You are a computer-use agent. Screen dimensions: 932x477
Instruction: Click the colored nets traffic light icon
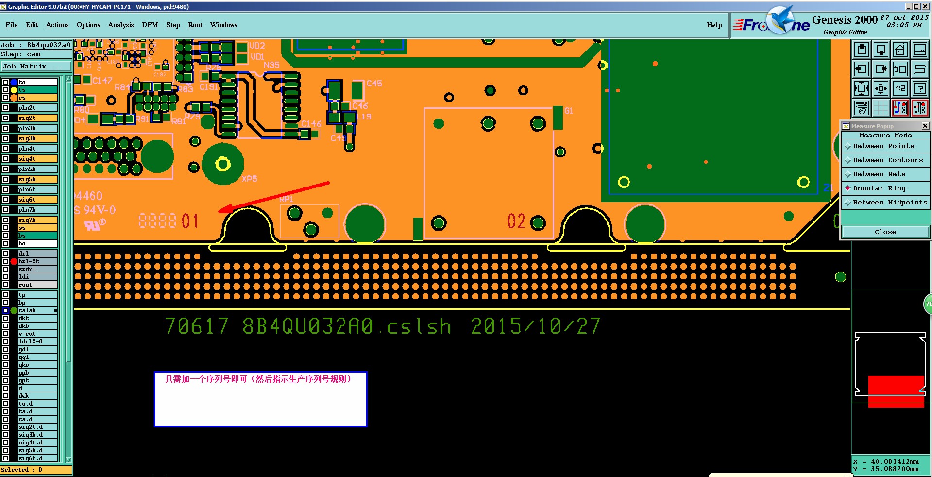coord(900,108)
